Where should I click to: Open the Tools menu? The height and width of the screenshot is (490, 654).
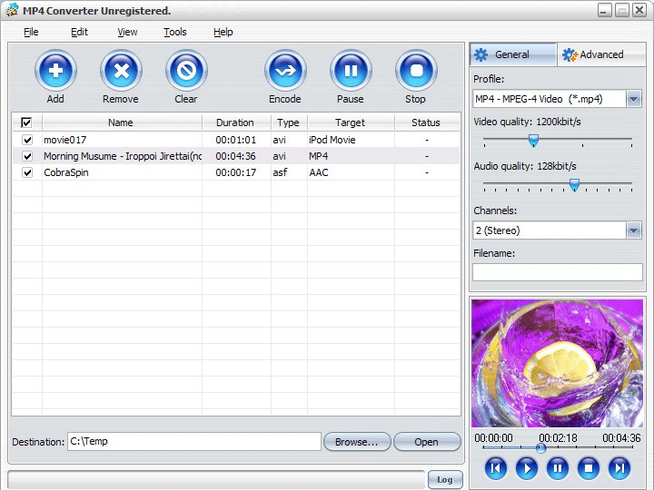tap(174, 32)
